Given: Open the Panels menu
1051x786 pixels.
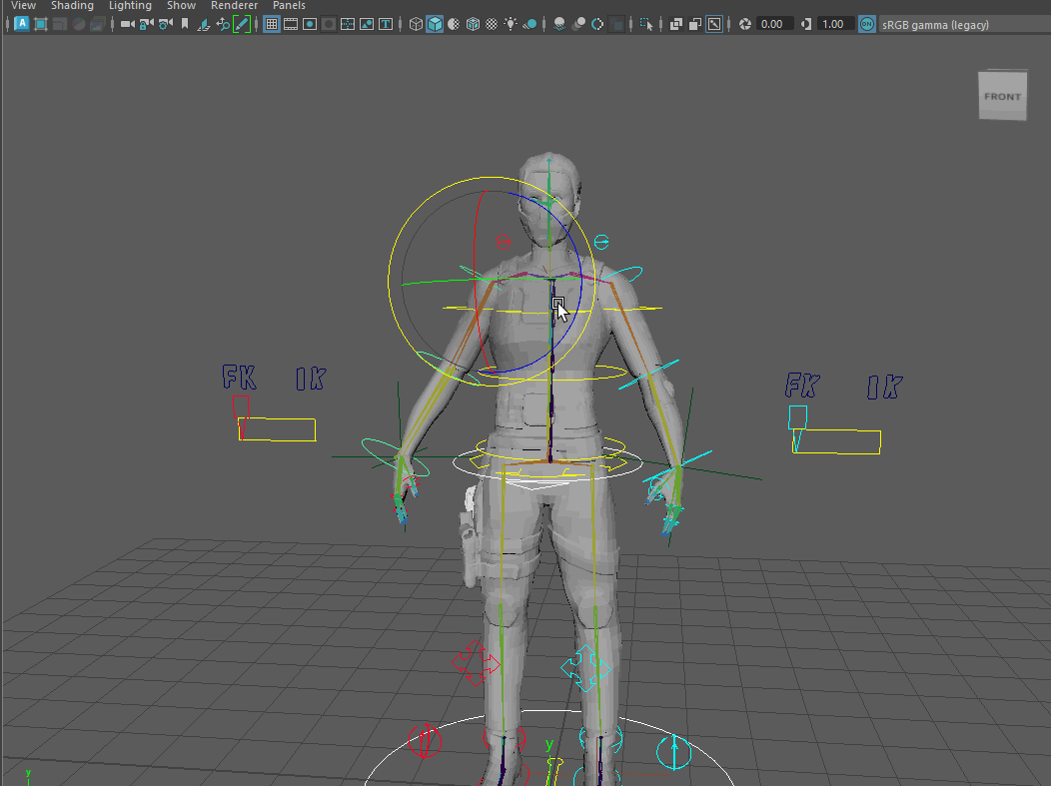Looking at the screenshot, I should tap(289, 6).
